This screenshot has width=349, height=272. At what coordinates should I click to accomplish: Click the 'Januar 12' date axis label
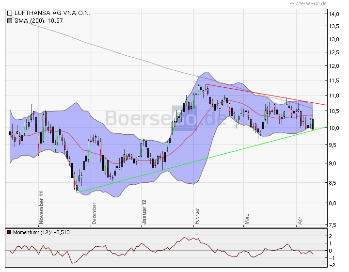click(144, 212)
